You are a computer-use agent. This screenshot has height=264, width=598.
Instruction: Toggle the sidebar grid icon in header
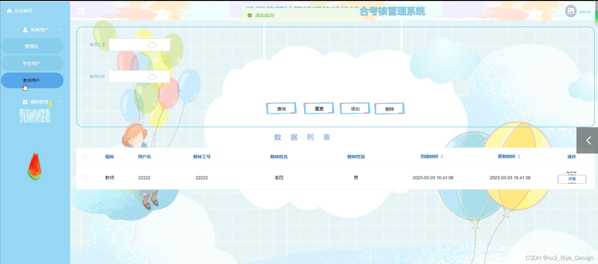(x=81, y=11)
